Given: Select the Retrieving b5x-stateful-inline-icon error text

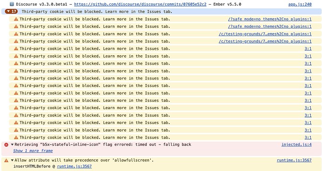Looking at the screenshot, I should 103,145.
